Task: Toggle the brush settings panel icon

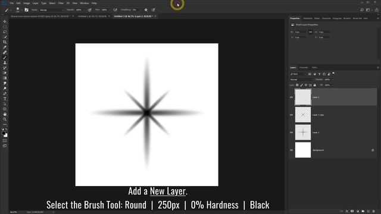Action: tap(26, 10)
